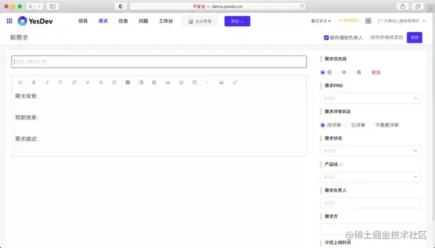This screenshot has height=248, width=435.
Task: Click the 企业管理 button
Action: click(200, 21)
